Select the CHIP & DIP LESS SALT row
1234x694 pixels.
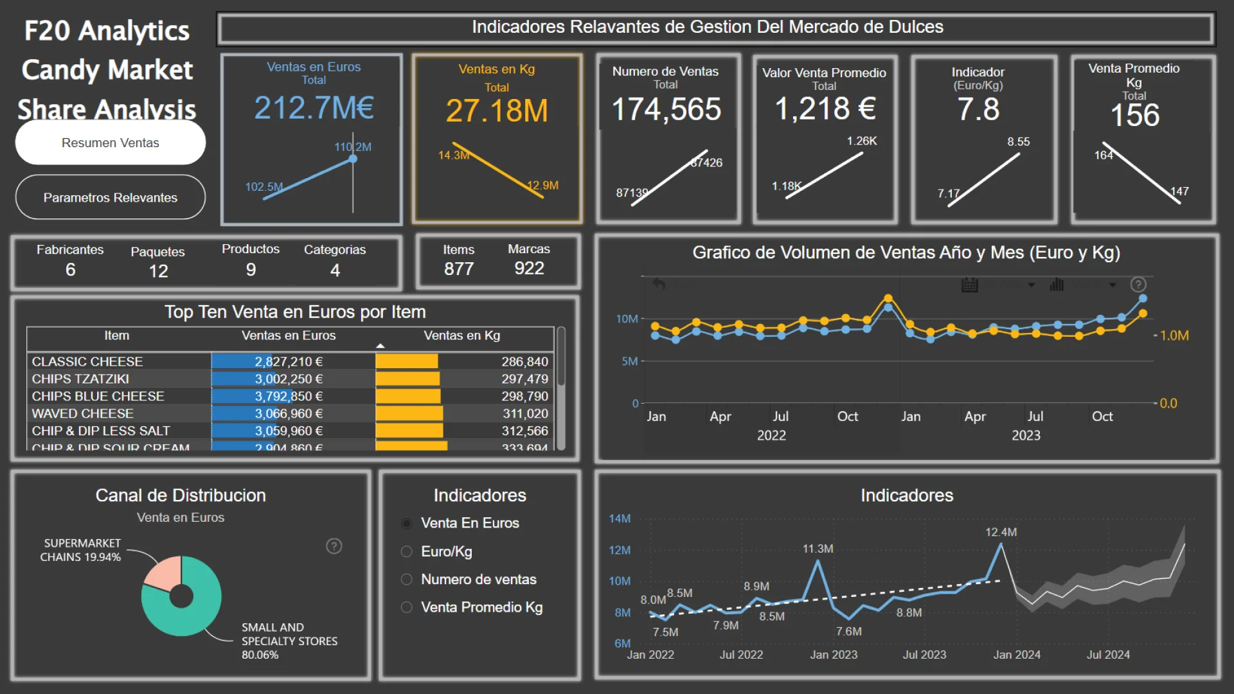tap(290, 431)
